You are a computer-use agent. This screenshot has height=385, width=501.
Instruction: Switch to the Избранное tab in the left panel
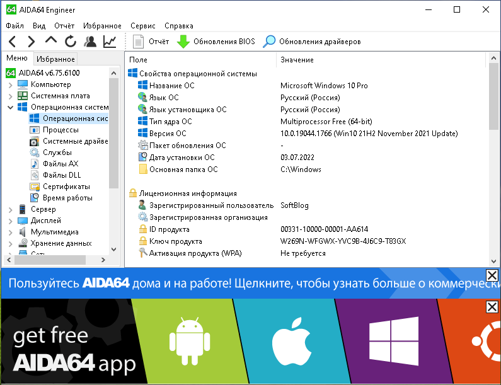55,59
